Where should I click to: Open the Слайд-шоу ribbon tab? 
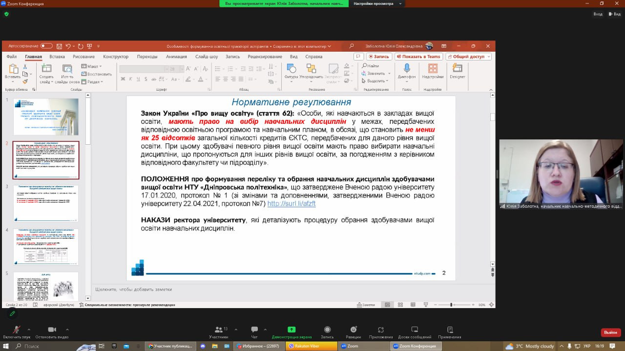pos(207,57)
